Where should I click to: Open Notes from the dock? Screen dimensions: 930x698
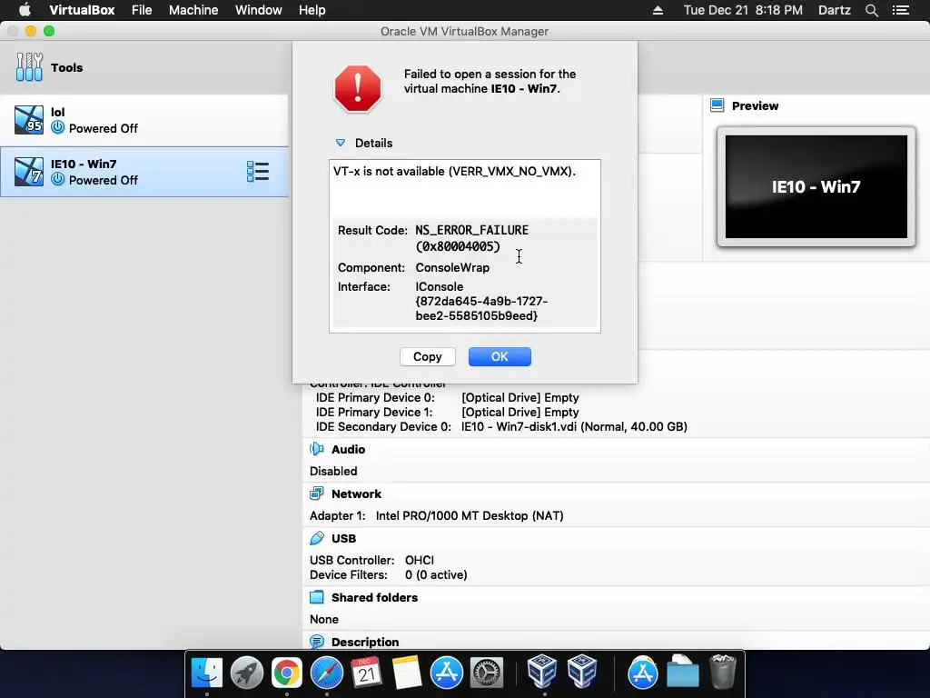coord(406,673)
